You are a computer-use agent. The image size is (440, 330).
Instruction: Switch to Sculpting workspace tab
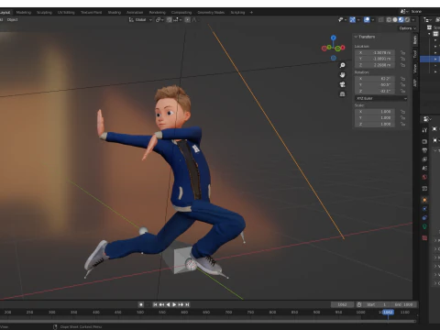(x=44, y=13)
